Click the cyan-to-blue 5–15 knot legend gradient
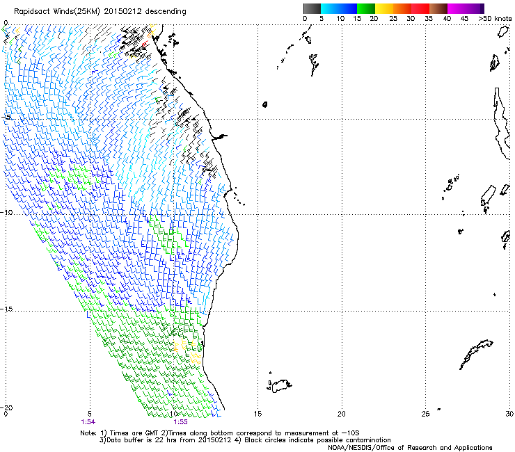515x452 pixels. [339, 8]
